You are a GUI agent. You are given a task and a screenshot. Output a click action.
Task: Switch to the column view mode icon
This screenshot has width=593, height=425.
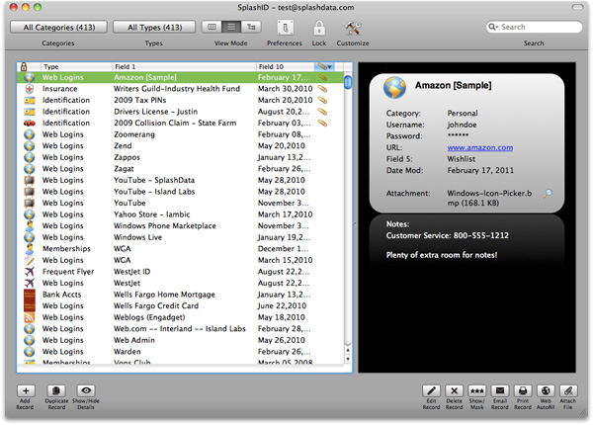(212, 27)
